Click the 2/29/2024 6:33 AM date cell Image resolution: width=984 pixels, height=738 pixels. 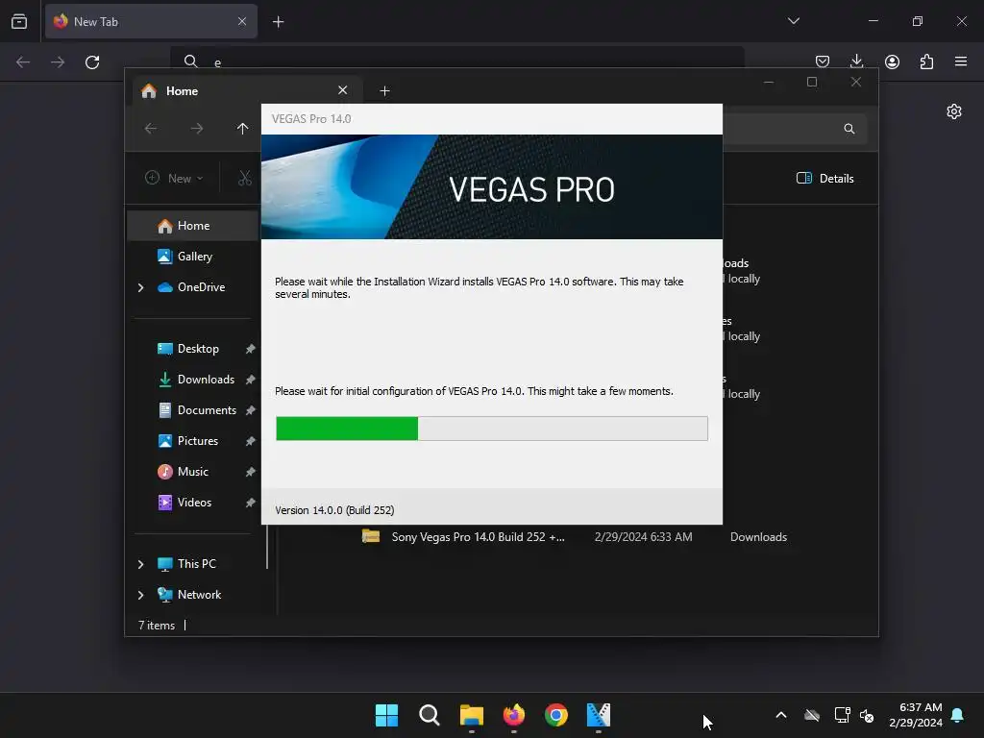point(643,537)
